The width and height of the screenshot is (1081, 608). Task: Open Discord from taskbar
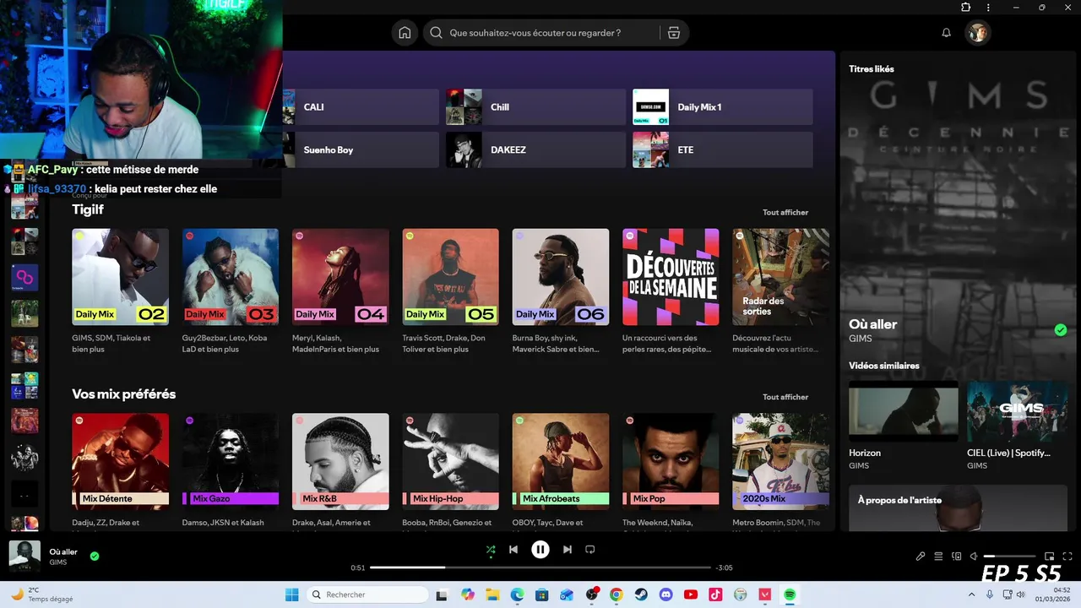click(x=665, y=594)
